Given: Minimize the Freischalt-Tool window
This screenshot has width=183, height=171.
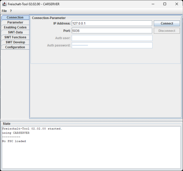Looking at the screenshot, I should 153,4.
